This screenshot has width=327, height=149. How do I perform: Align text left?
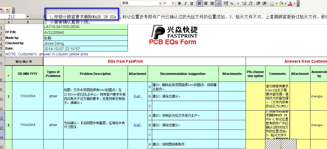[200, 3]
